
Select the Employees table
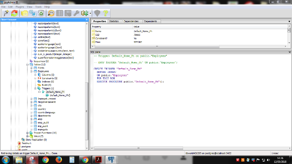coord(43,71)
